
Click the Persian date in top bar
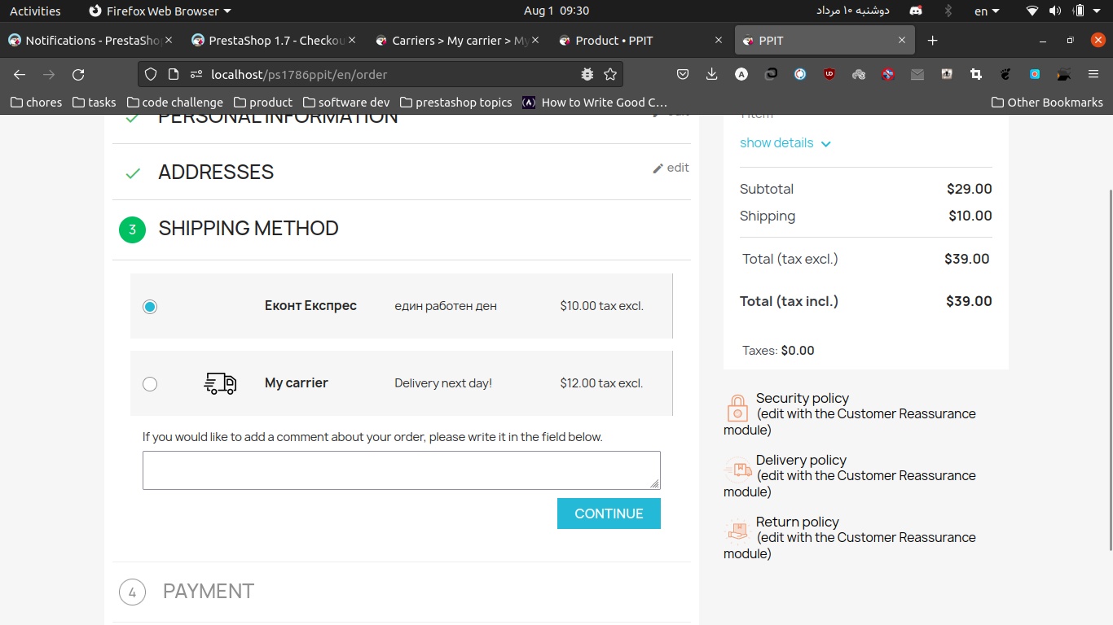[853, 11]
